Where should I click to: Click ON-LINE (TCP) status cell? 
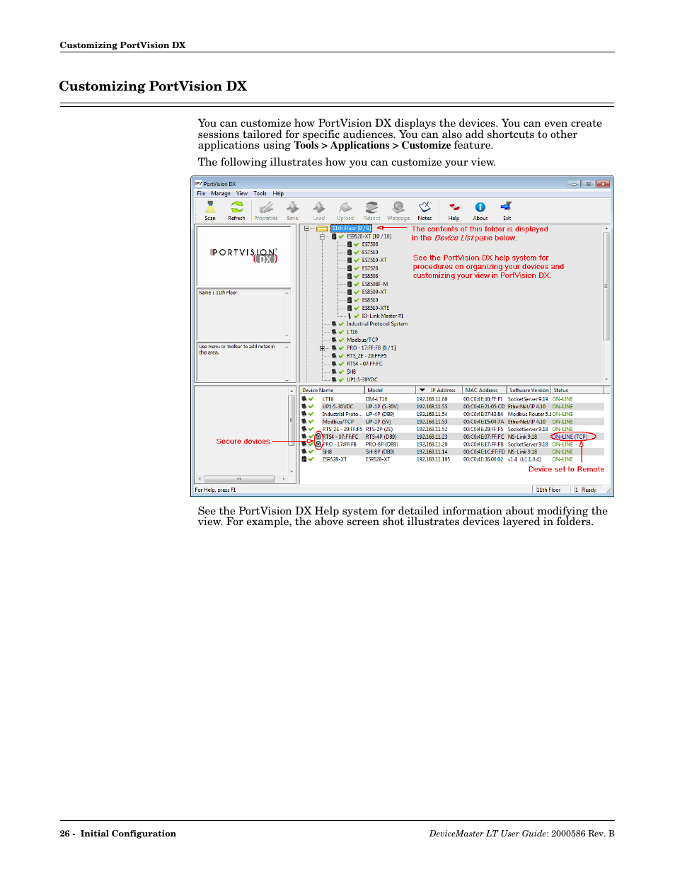(570, 437)
